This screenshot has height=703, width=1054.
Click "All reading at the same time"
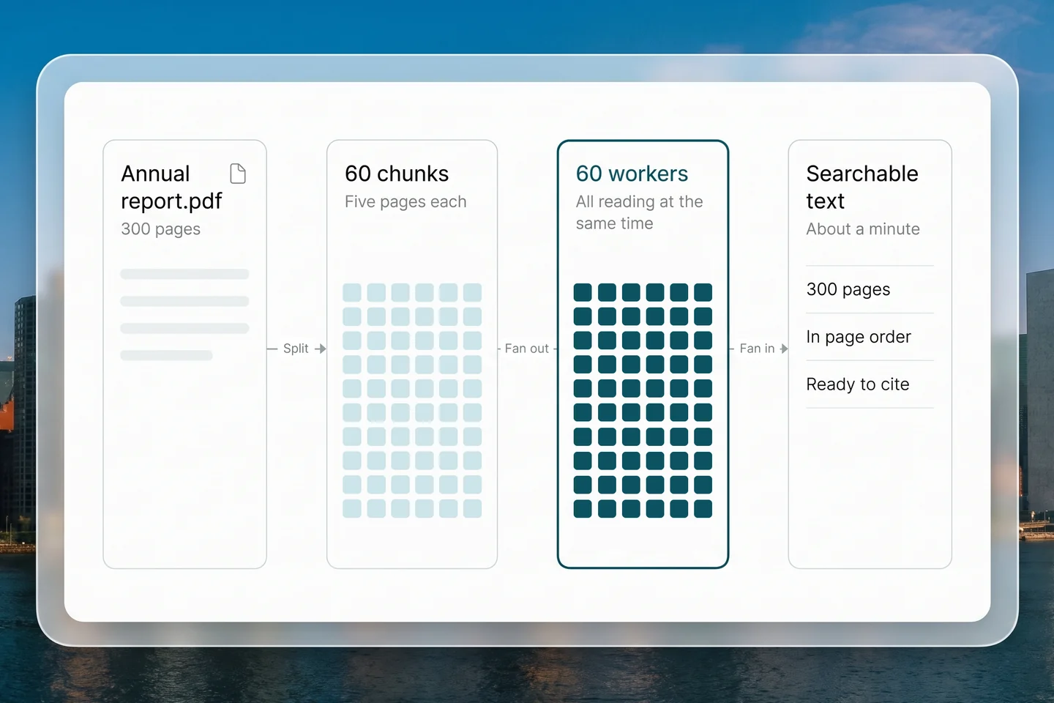[x=639, y=212]
